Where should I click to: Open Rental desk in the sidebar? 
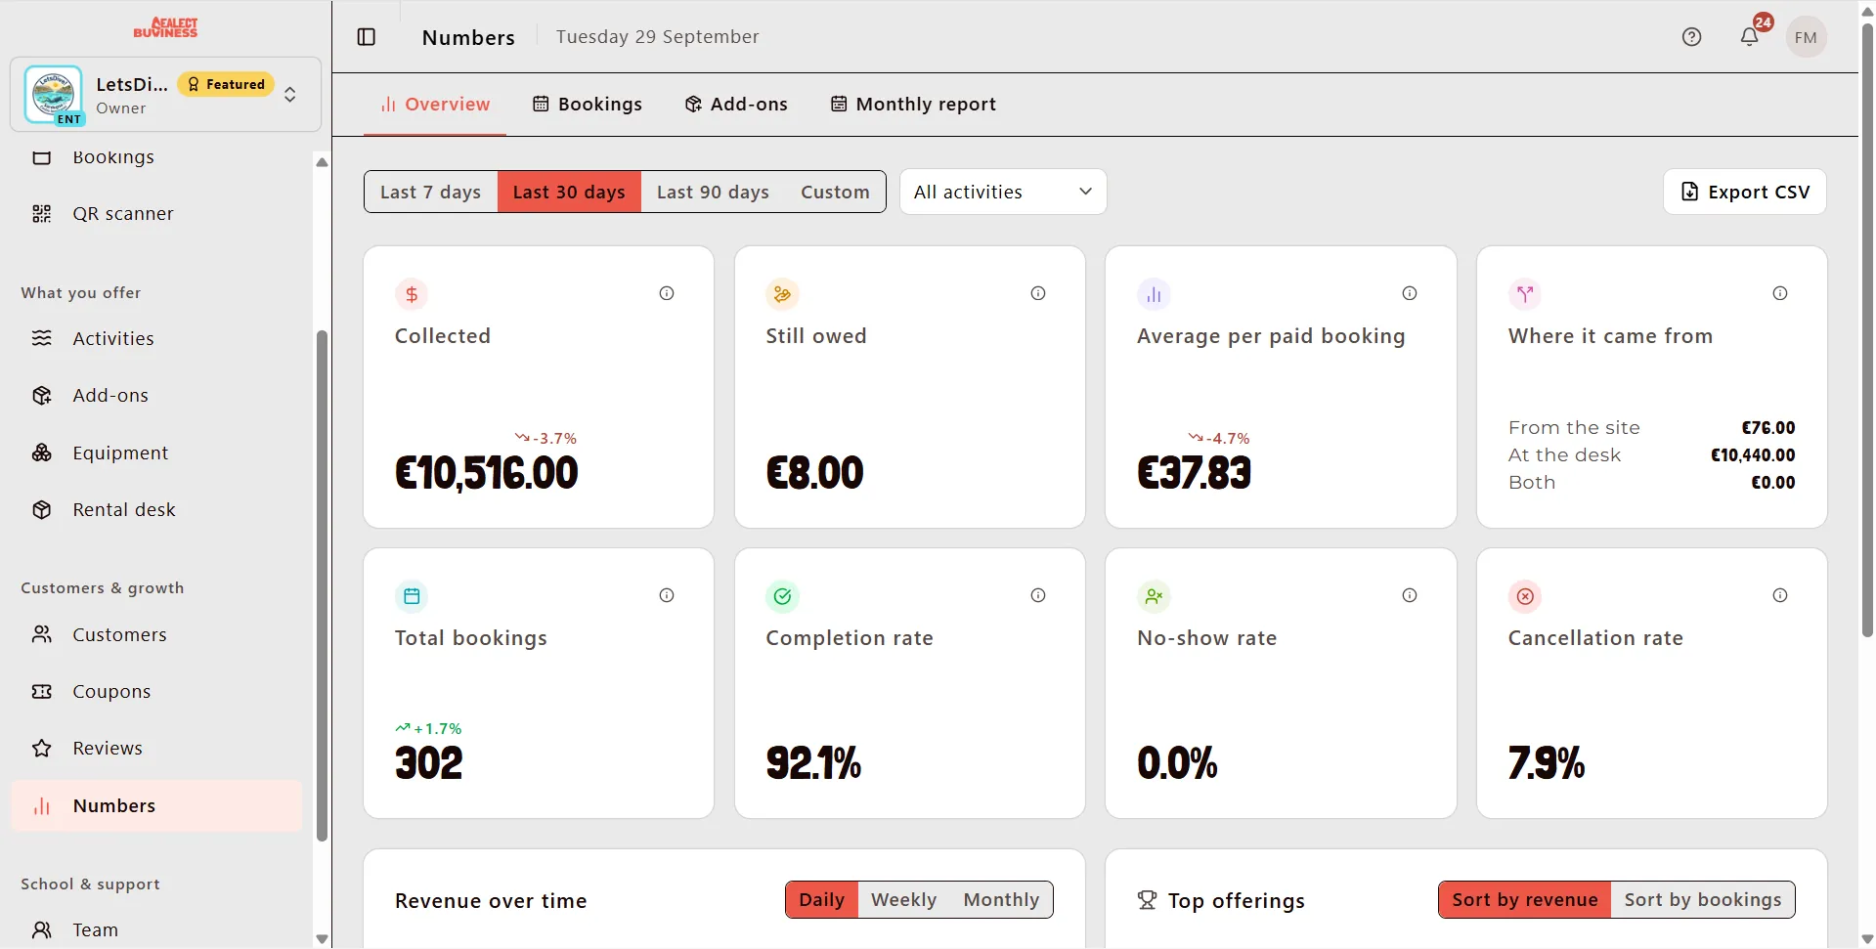[156, 510]
